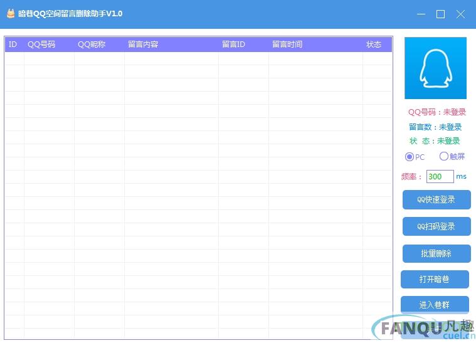Click the 留言时间 column header

click(315, 45)
